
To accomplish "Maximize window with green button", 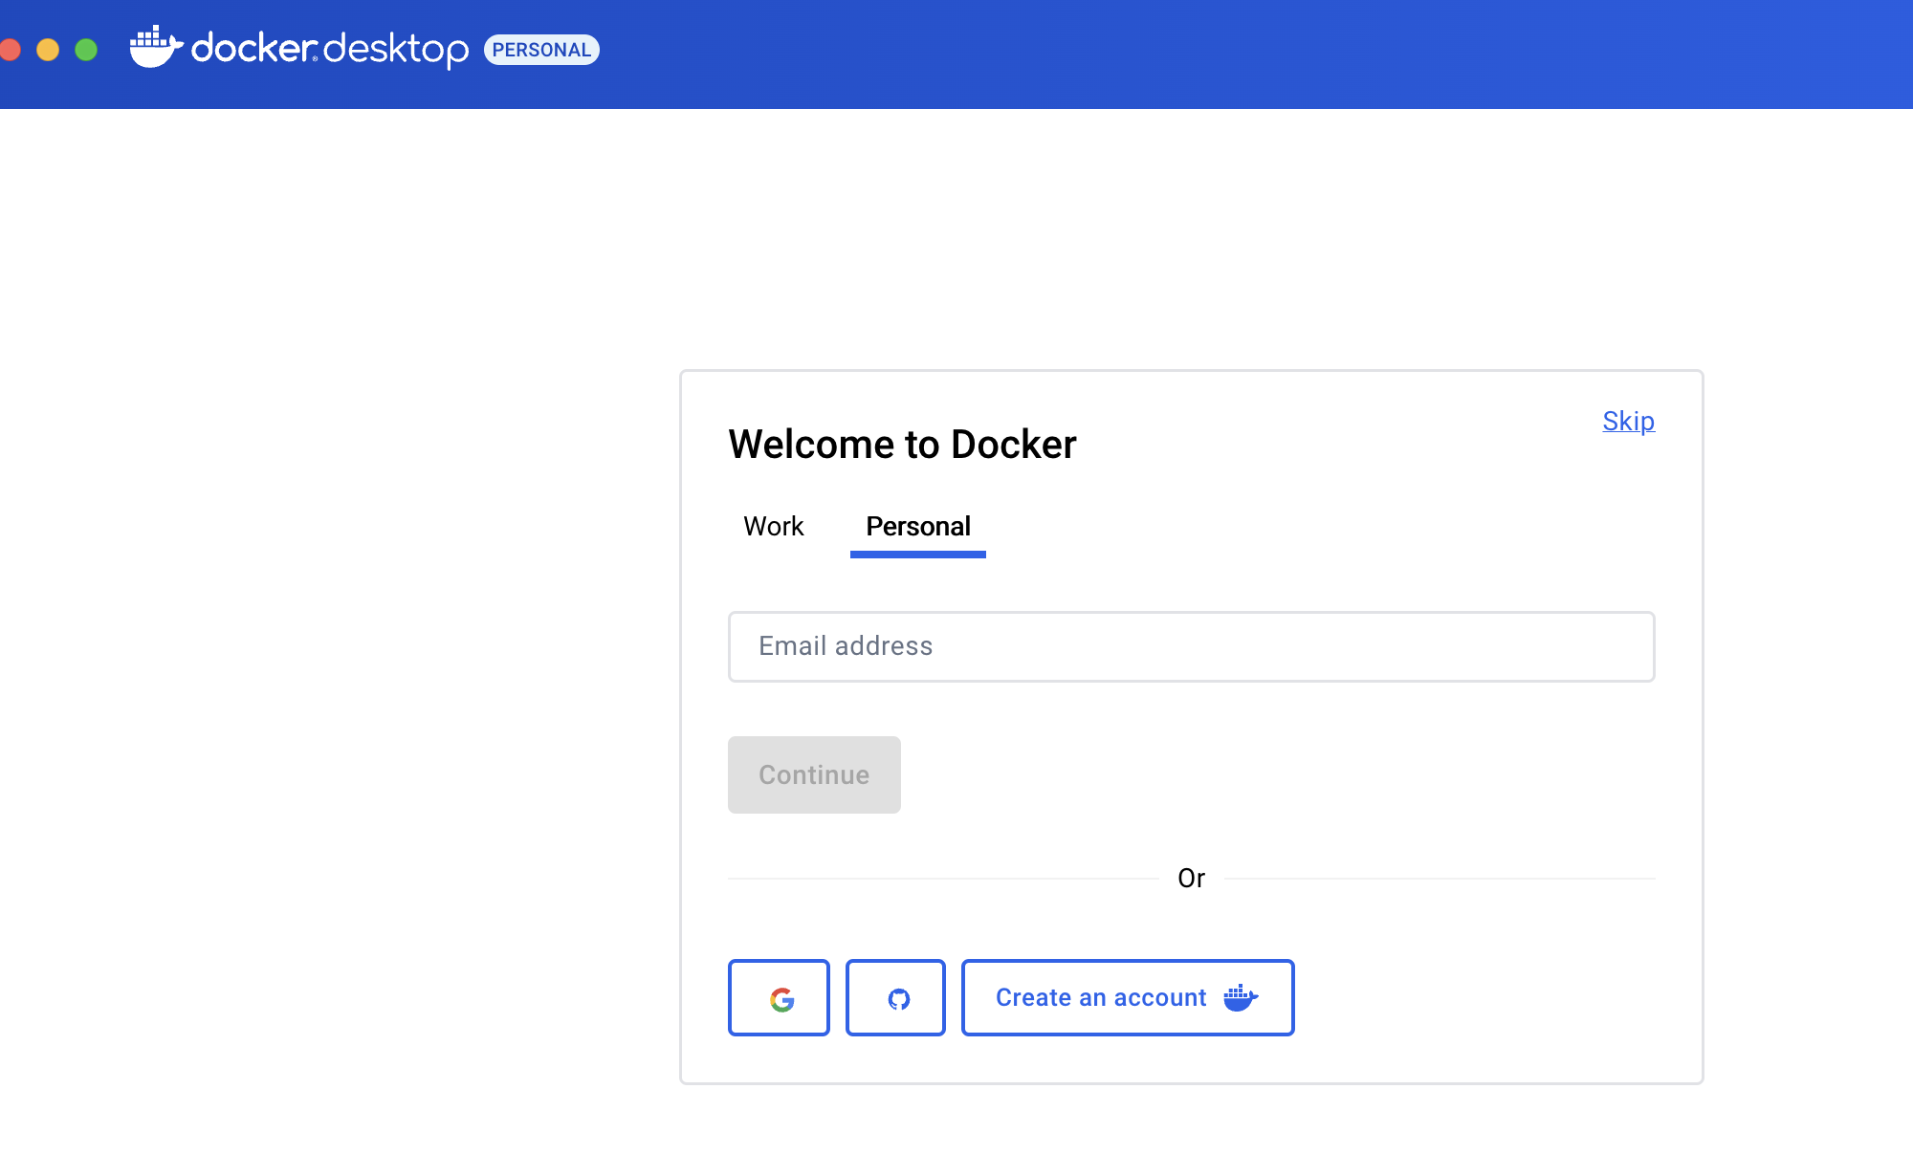I will (86, 50).
